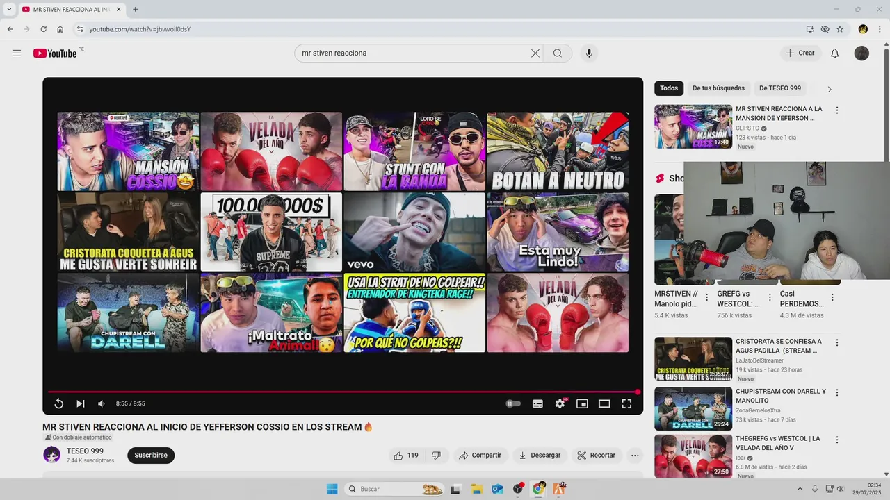View site information icon in address bar
This screenshot has height=500, width=890.
80,29
